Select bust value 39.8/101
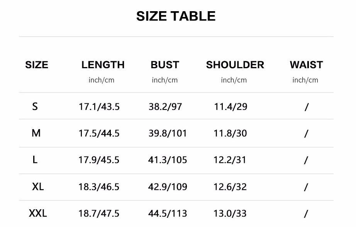 tap(168, 133)
